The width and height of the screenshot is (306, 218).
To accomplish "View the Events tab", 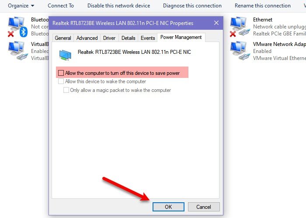I will pos(148,38).
